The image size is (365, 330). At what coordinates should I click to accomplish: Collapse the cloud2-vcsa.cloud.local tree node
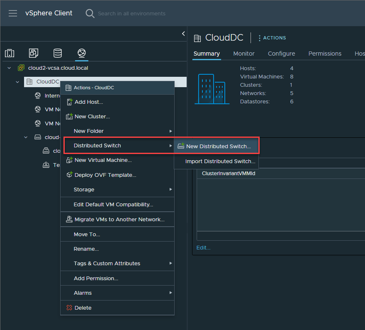tap(9, 68)
